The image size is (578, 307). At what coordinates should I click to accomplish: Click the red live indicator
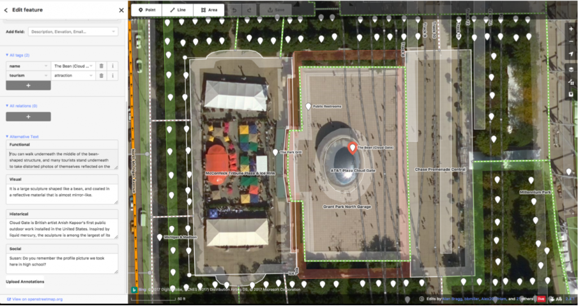[541, 299]
